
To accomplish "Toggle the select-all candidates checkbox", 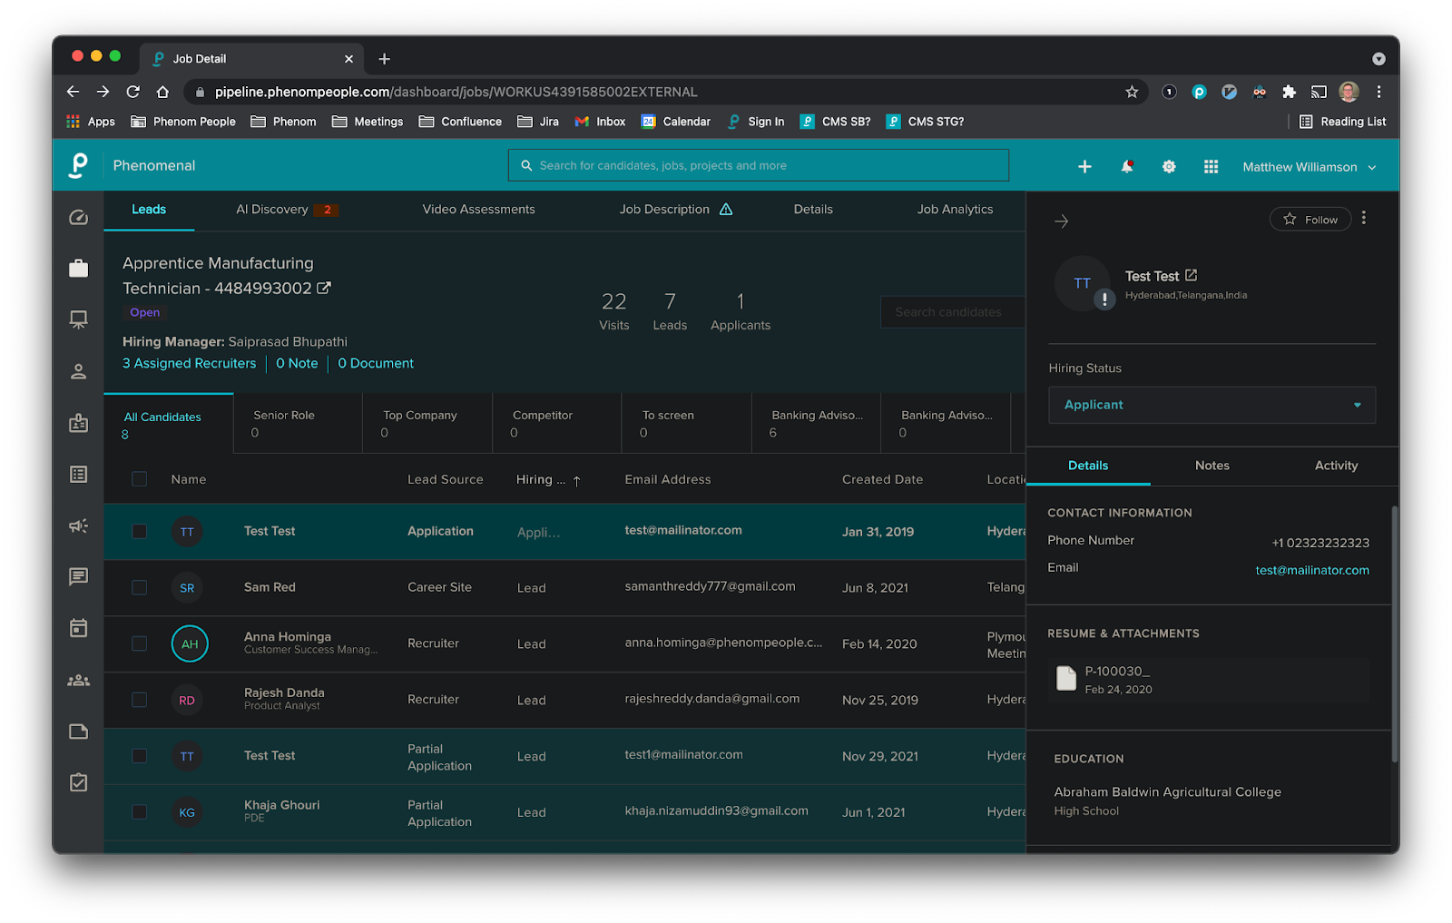I will pyautogui.click(x=139, y=479).
